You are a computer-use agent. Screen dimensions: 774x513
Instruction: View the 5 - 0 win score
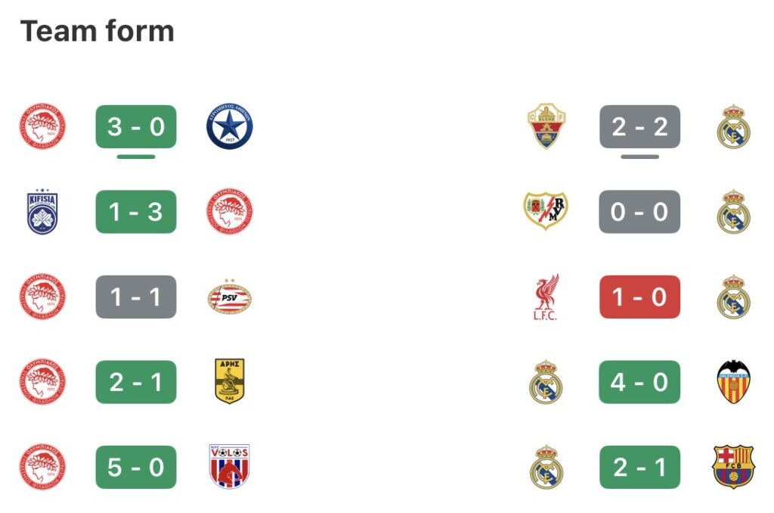(x=136, y=467)
